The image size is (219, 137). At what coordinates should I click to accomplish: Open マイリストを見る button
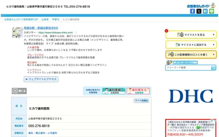click(191, 35)
